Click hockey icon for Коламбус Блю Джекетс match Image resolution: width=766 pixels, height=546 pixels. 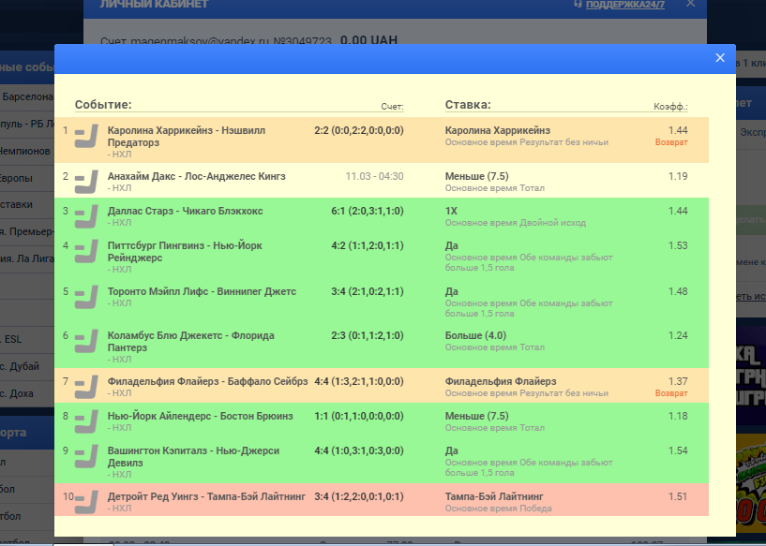click(86, 341)
